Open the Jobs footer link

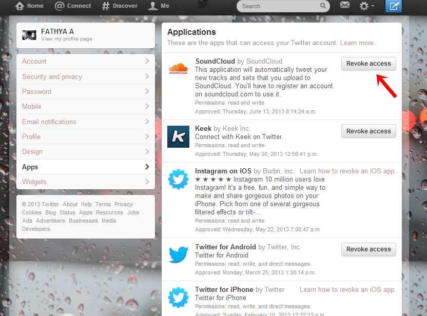click(133, 212)
